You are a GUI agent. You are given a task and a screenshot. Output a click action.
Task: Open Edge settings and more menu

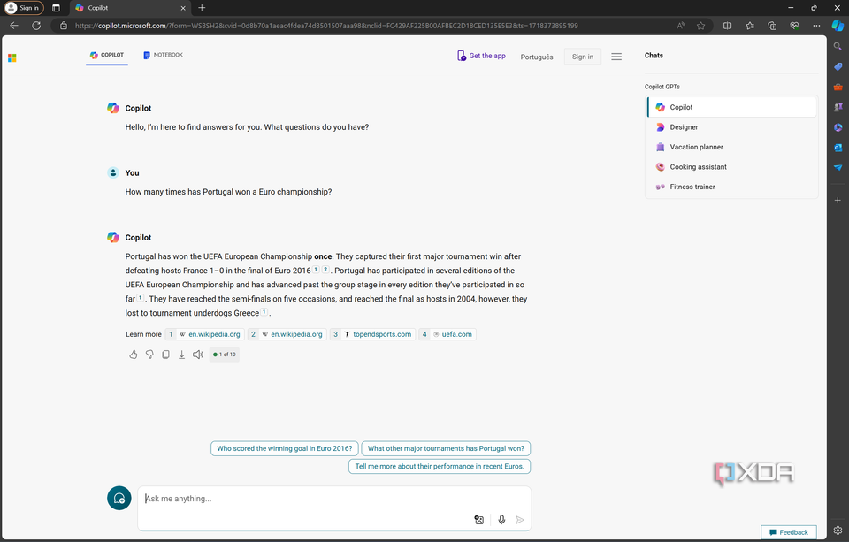pos(816,26)
